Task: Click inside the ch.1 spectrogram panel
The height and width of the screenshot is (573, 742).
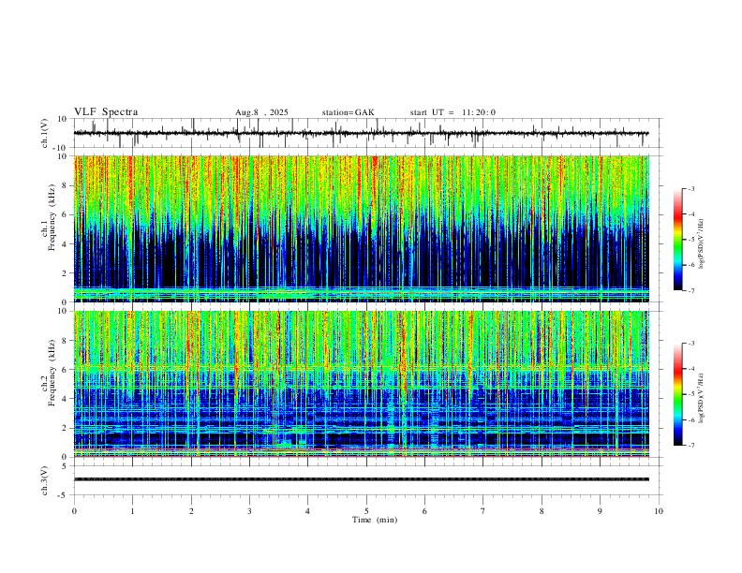Action: (362, 228)
